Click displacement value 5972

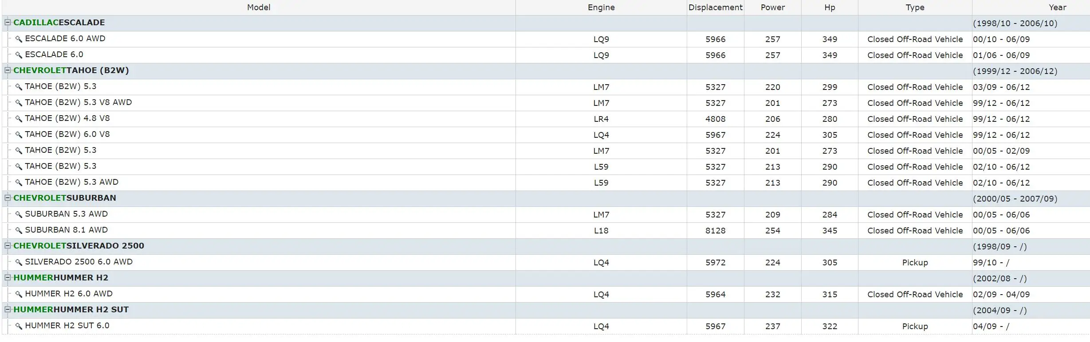coord(716,263)
